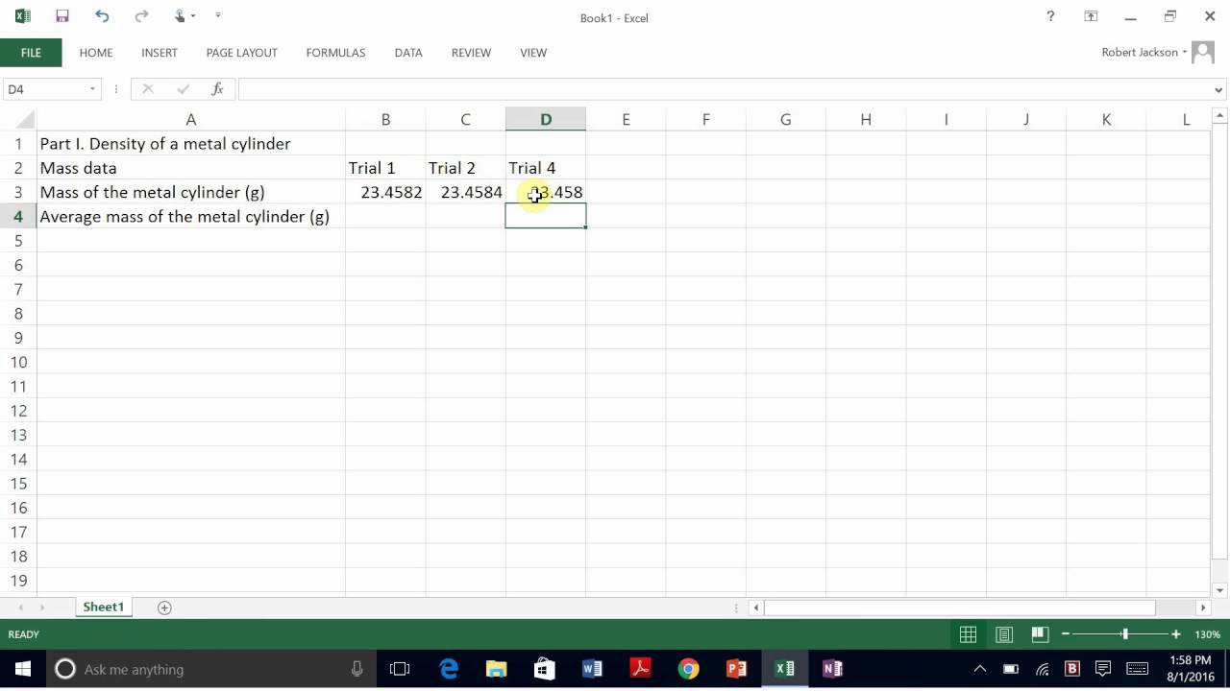Select column F header
This screenshot has width=1230, height=691.
[x=705, y=120]
